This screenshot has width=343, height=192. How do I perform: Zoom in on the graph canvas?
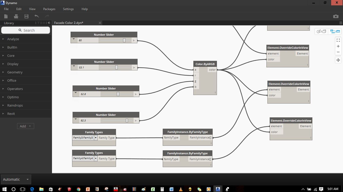coord(338,46)
